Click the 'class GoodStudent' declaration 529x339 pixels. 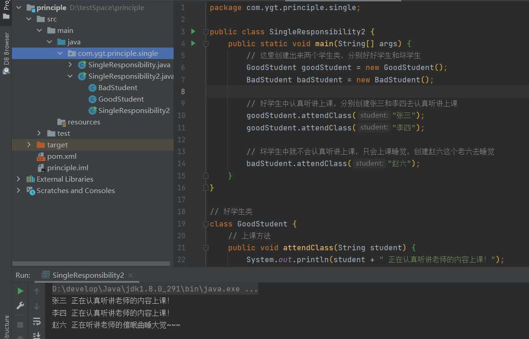click(249, 224)
